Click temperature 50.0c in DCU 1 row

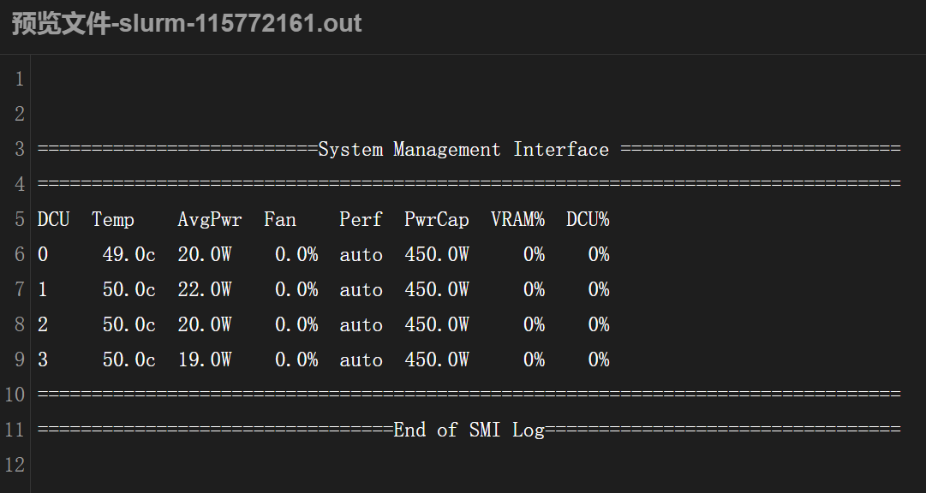coord(128,289)
